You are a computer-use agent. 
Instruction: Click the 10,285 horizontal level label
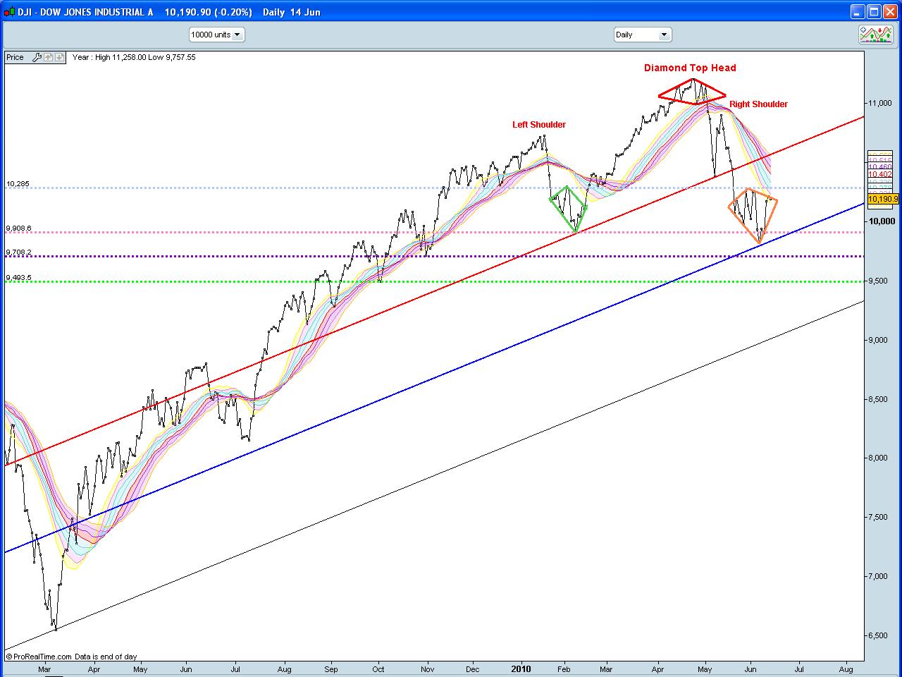[x=17, y=183]
